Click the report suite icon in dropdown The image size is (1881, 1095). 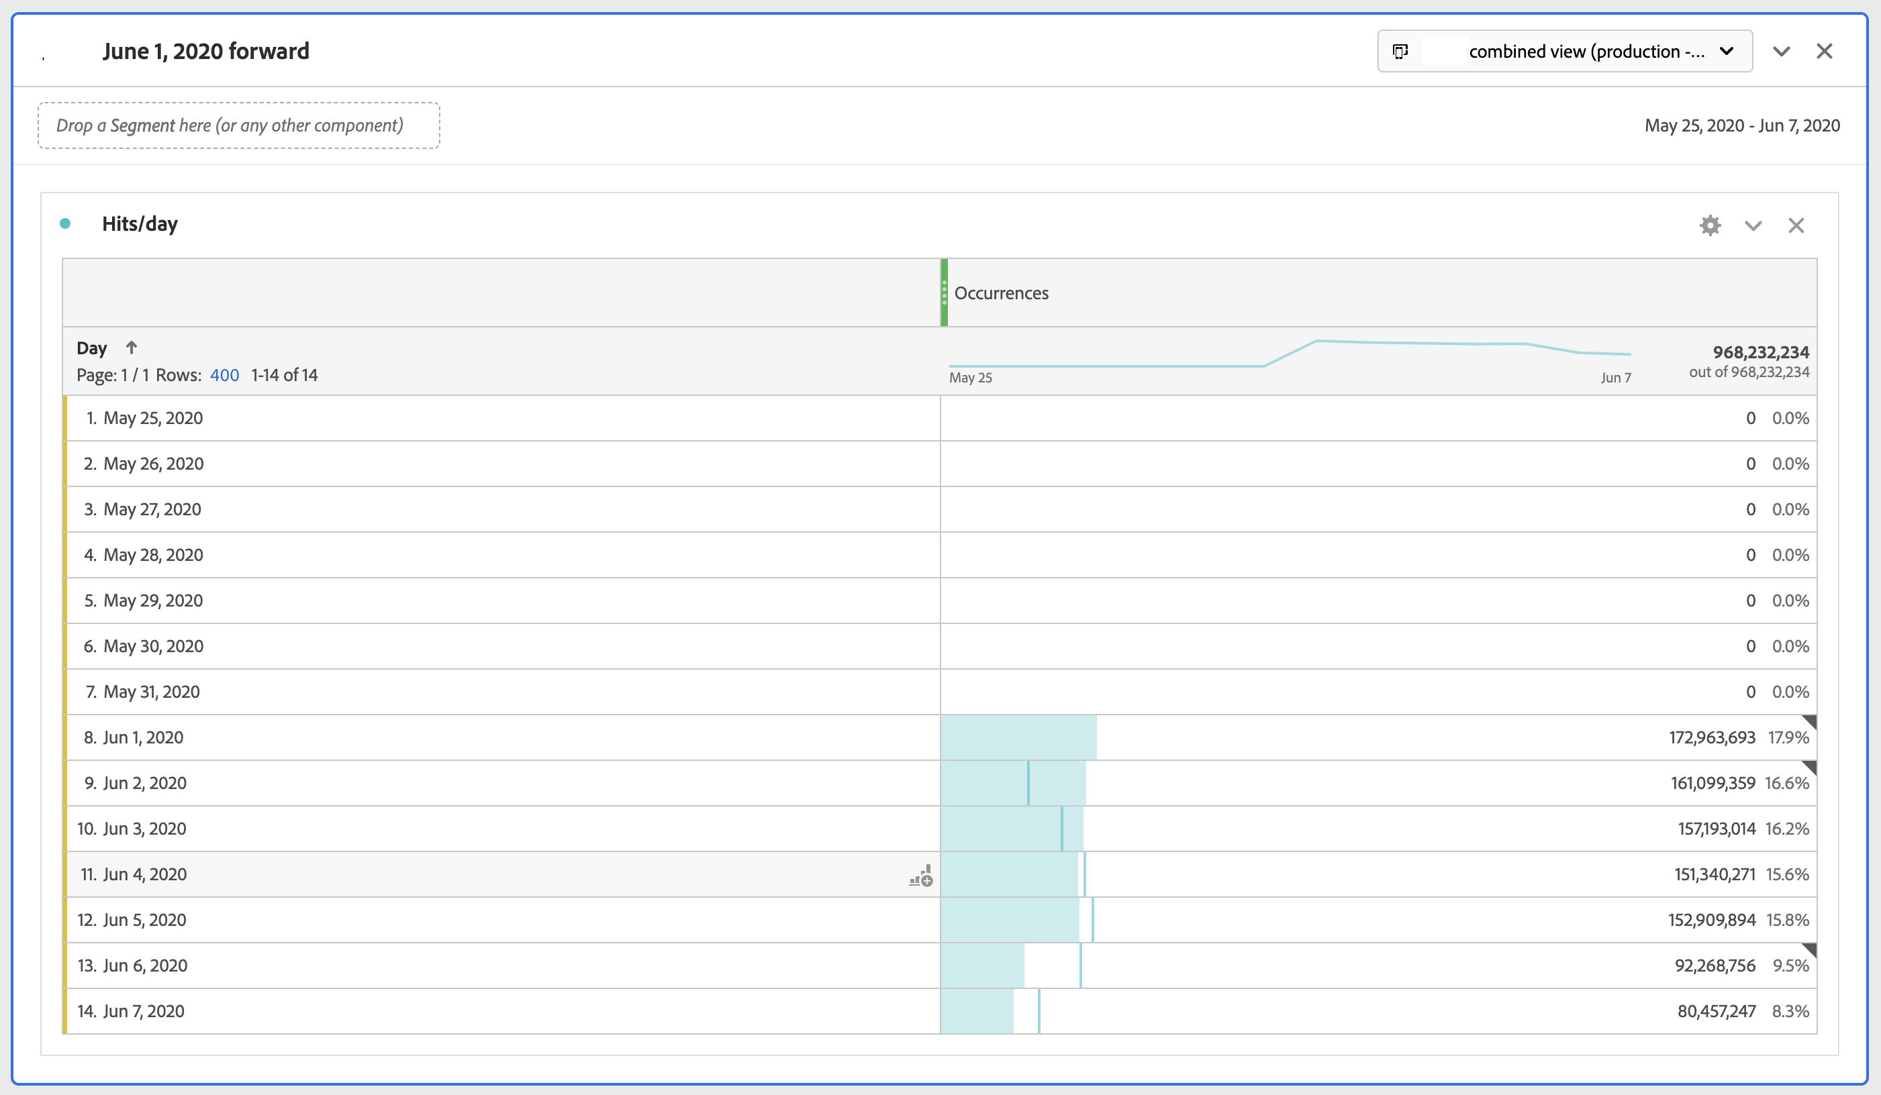1400,52
